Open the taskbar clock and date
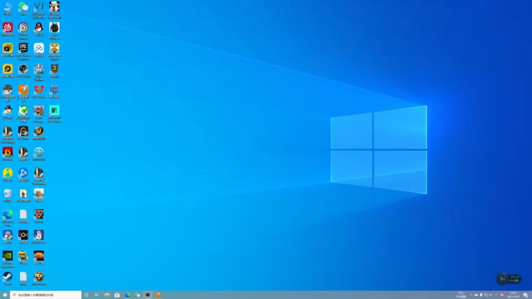532x299 pixels. [513, 295]
